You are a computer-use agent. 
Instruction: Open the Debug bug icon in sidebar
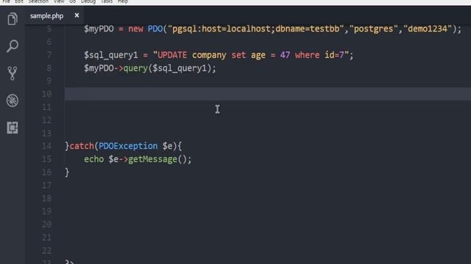tap(13, 100)
